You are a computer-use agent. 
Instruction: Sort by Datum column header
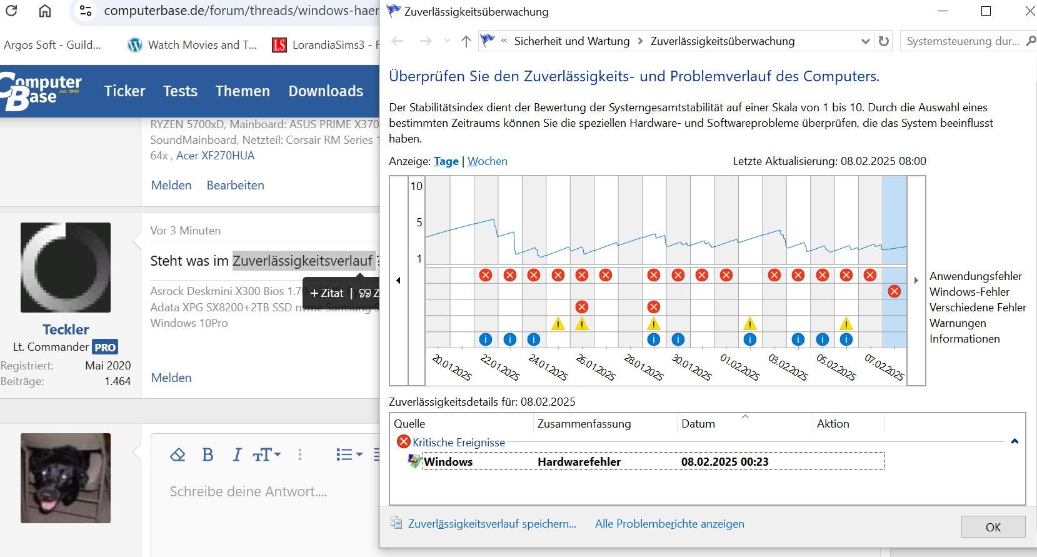[x=698, y=424]
